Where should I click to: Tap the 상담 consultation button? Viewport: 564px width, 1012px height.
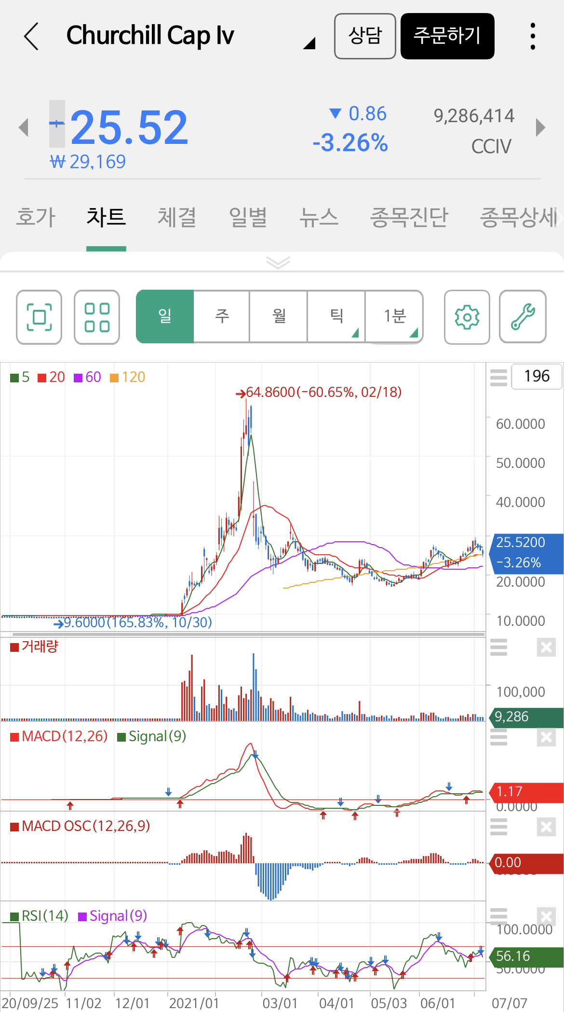point(365,36)
